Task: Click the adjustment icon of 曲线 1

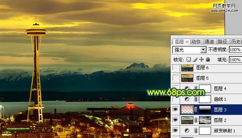Action: coord(187,99)
